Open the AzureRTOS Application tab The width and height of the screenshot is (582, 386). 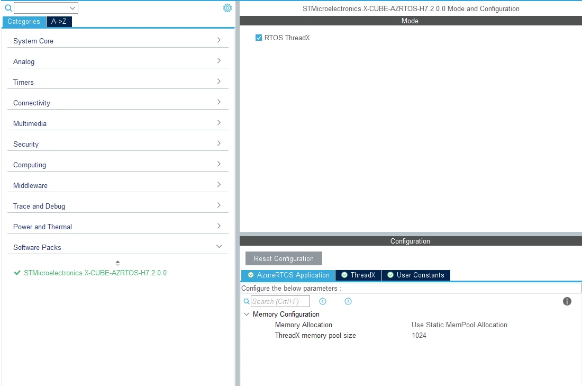(x=288, y=275)
